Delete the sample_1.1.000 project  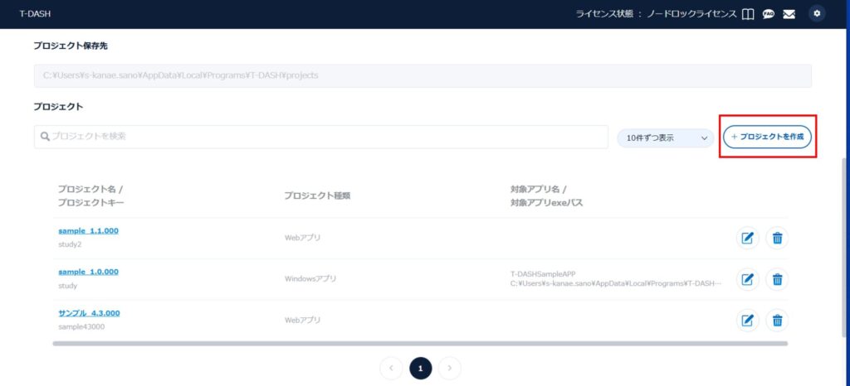click(x=777, y=238)
